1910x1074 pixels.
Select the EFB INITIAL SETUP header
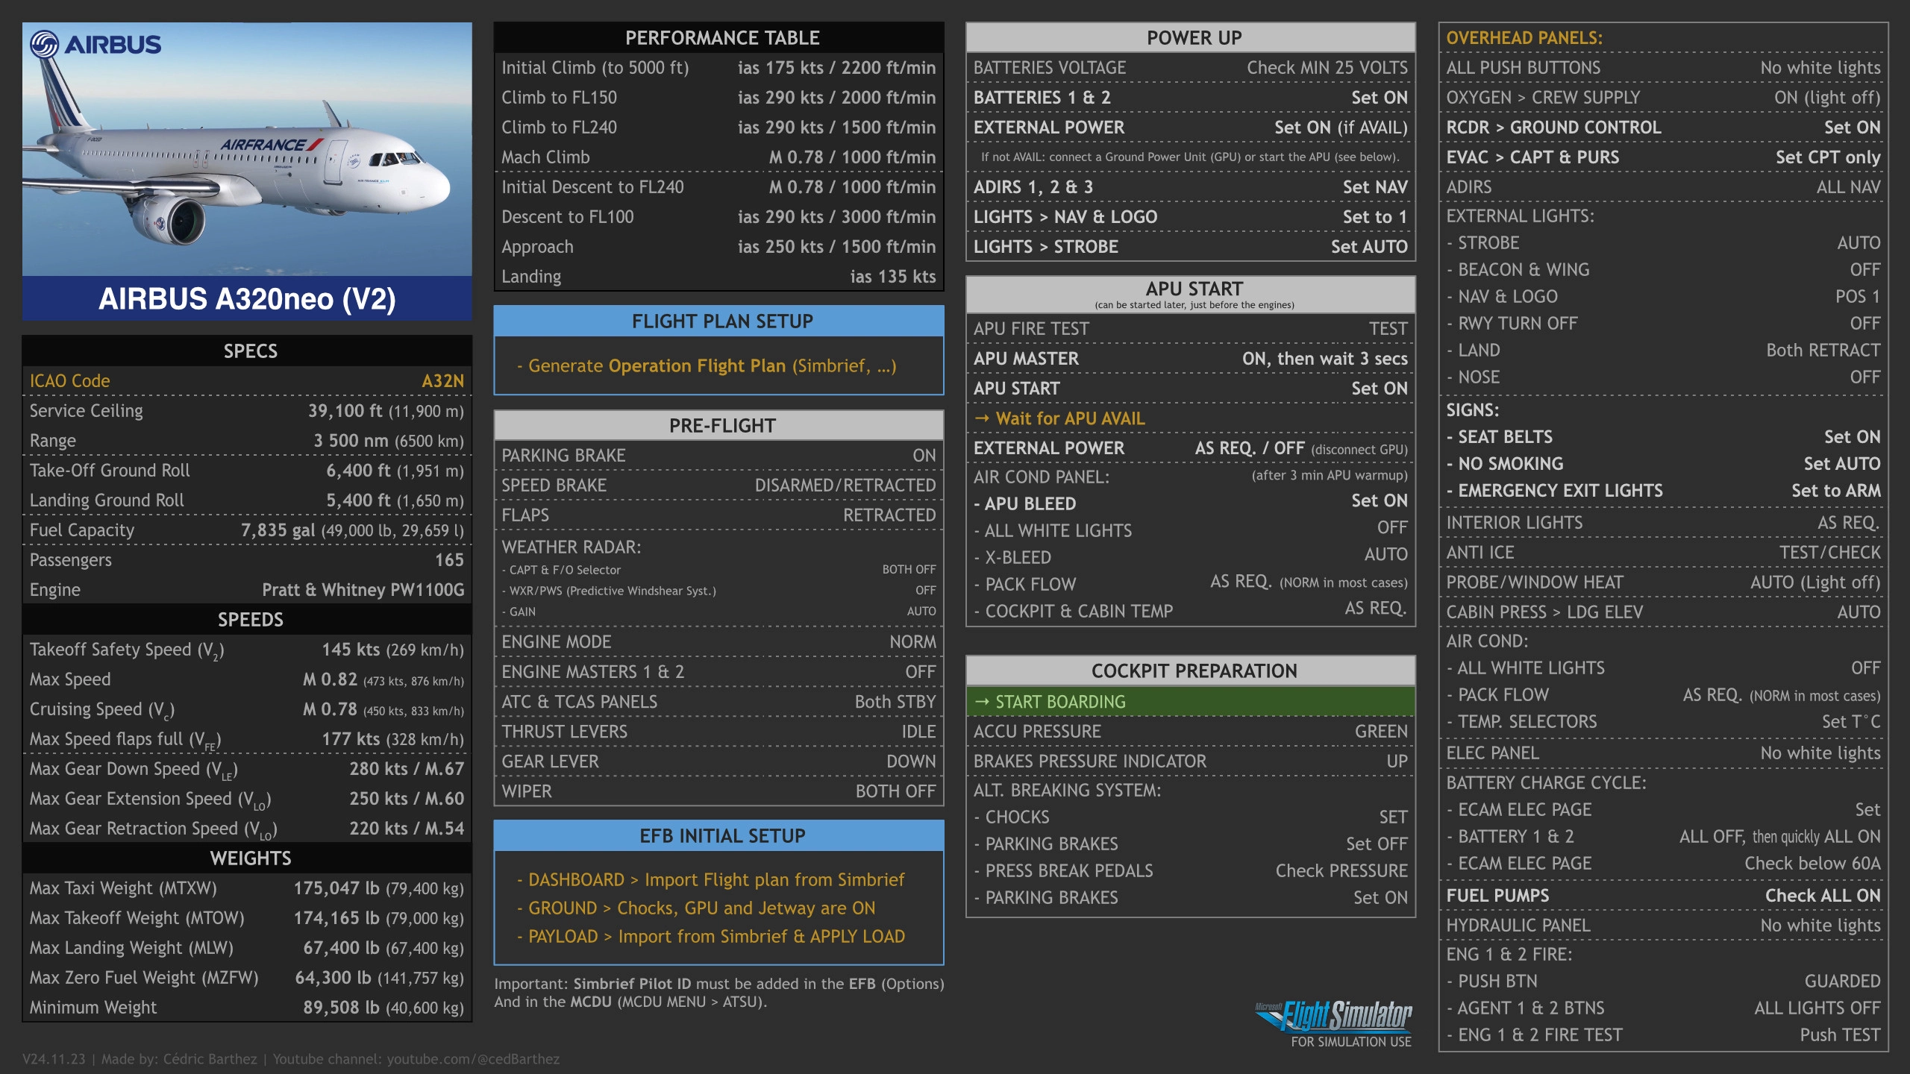(x=719, y=835)
